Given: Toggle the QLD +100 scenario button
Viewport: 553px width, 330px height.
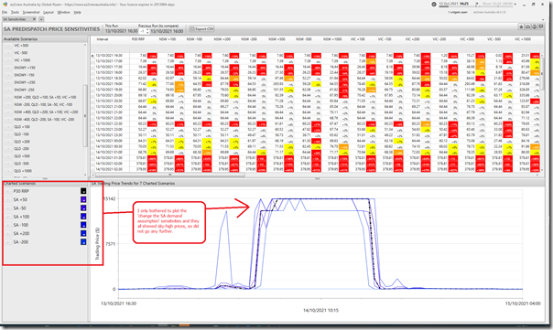Looking at the screenshot, I should coord(8,127).
